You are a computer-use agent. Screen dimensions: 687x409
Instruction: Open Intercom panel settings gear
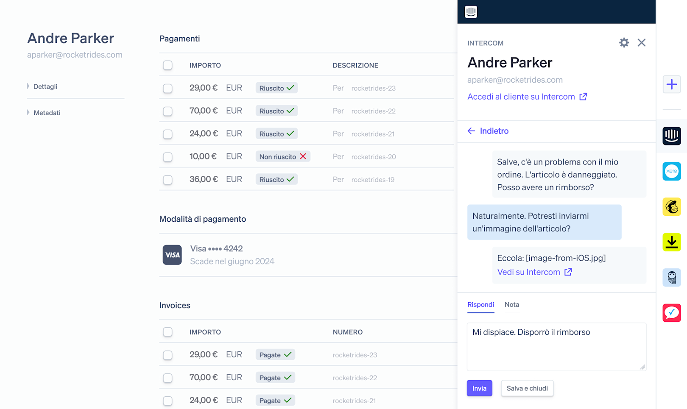pos(624,42)
